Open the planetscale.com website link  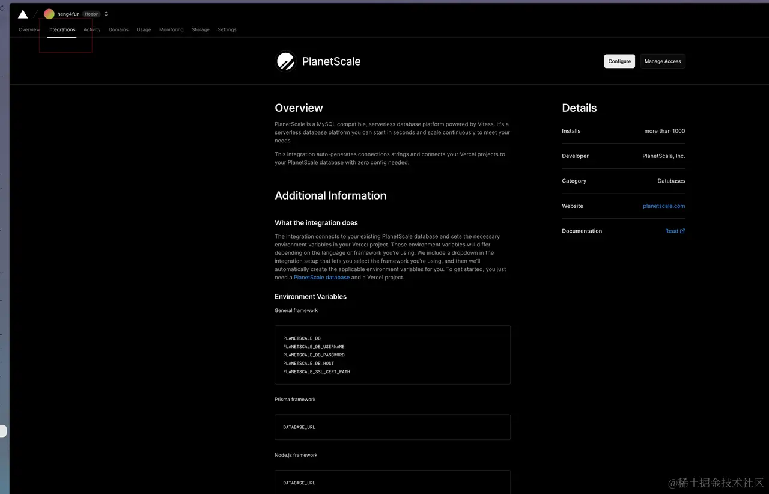point(664,206)
